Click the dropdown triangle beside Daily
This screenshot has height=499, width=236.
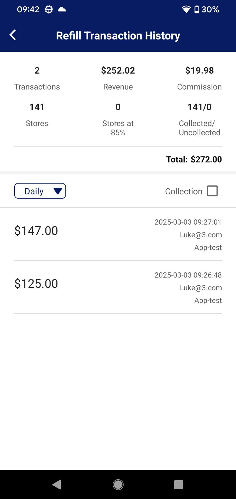58,191
